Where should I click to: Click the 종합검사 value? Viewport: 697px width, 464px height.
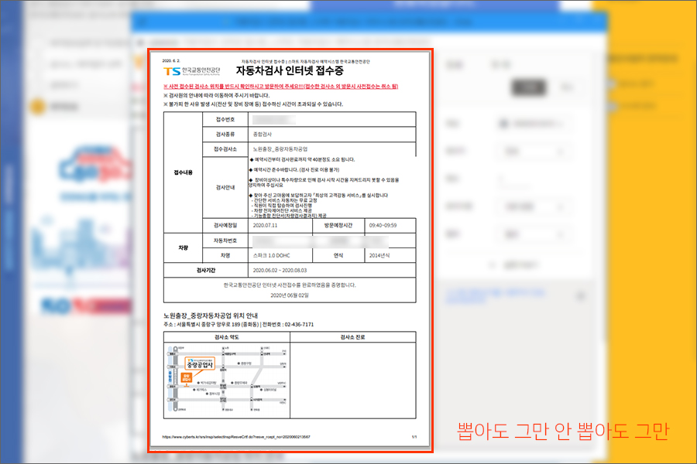pos(263,134)
